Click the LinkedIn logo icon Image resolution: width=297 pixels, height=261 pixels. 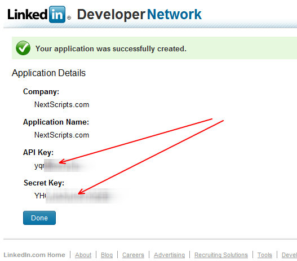tap(57, 15)
